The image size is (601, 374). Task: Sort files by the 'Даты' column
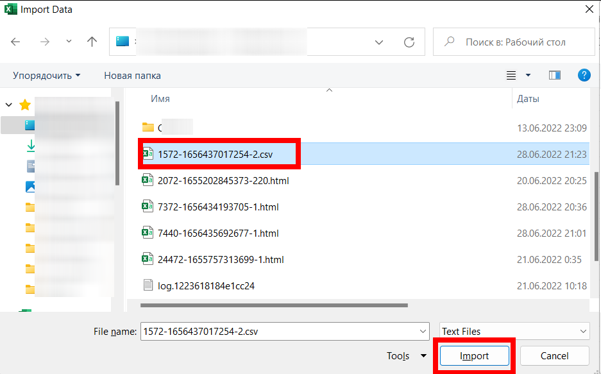click(528, 99)
